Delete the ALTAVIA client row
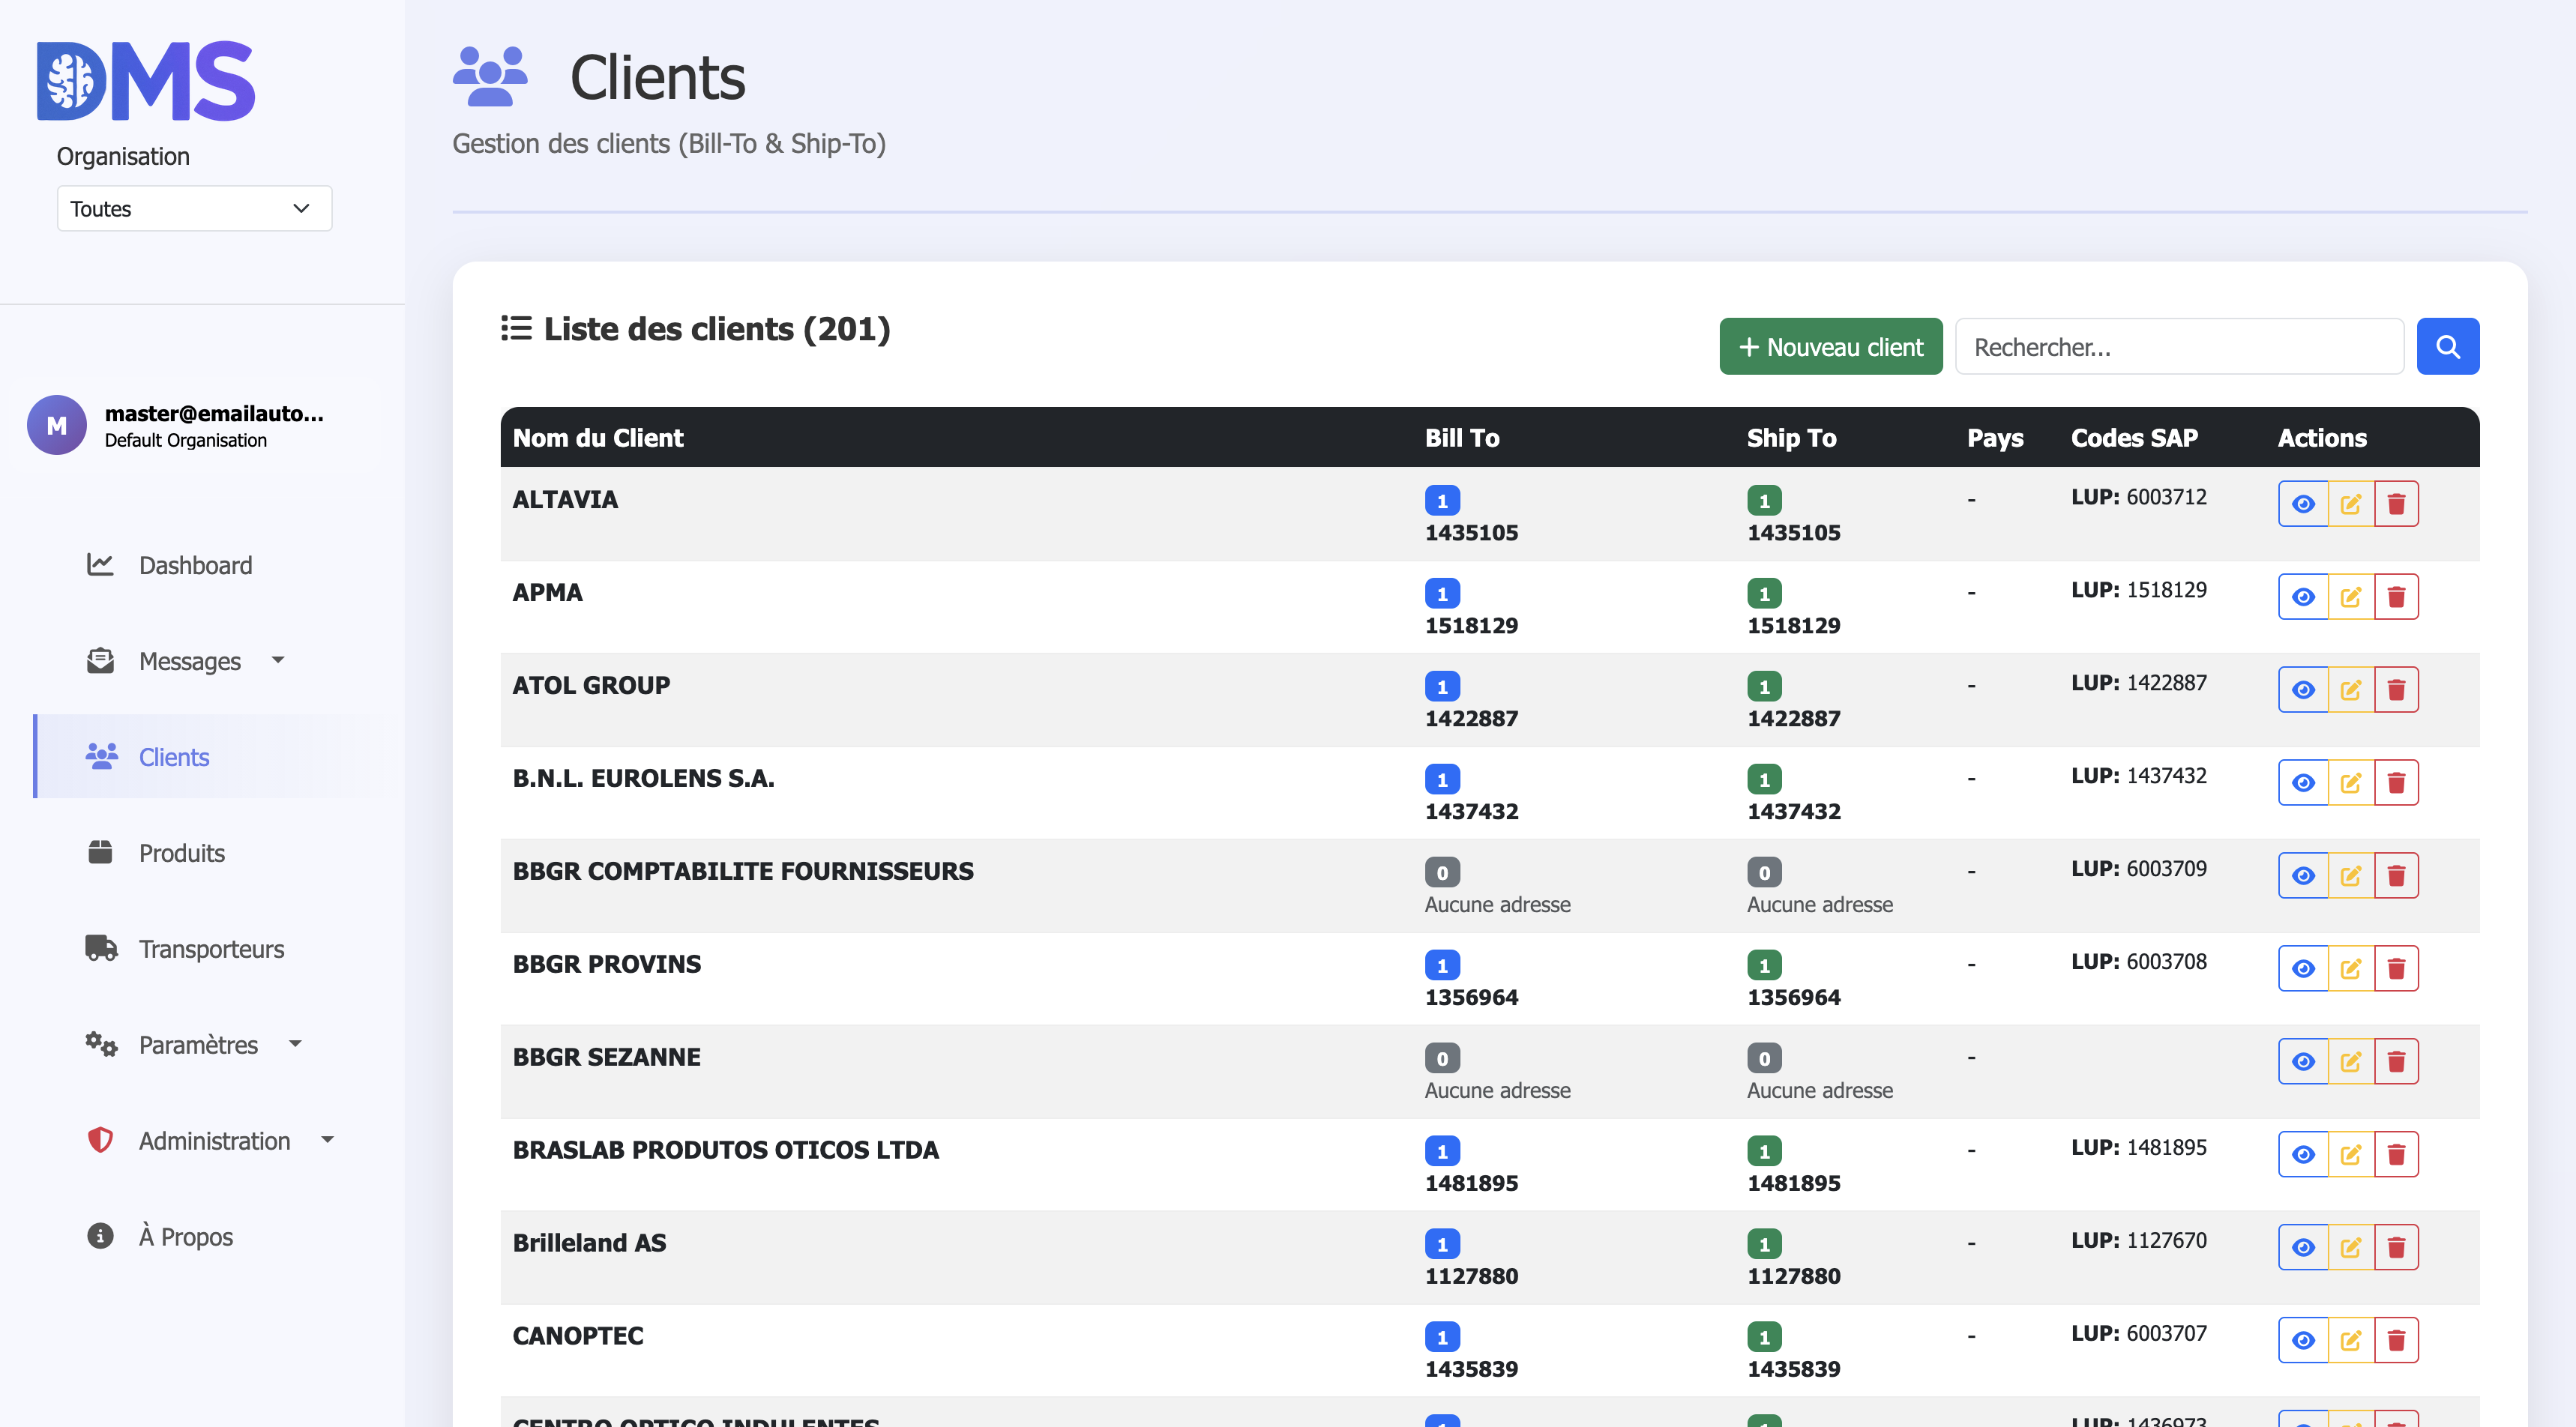Viewport: 2576px width, 1427px height. tap(2396, 504)
